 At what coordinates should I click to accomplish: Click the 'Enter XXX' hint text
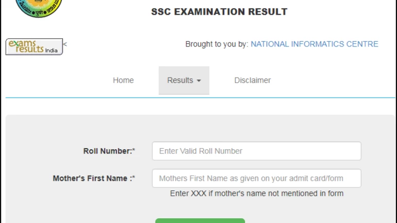coord(256,194)
